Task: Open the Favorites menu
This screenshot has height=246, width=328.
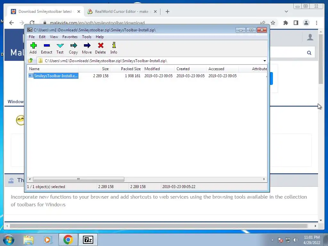Action: pyautogui.click(x=70, y=37)
